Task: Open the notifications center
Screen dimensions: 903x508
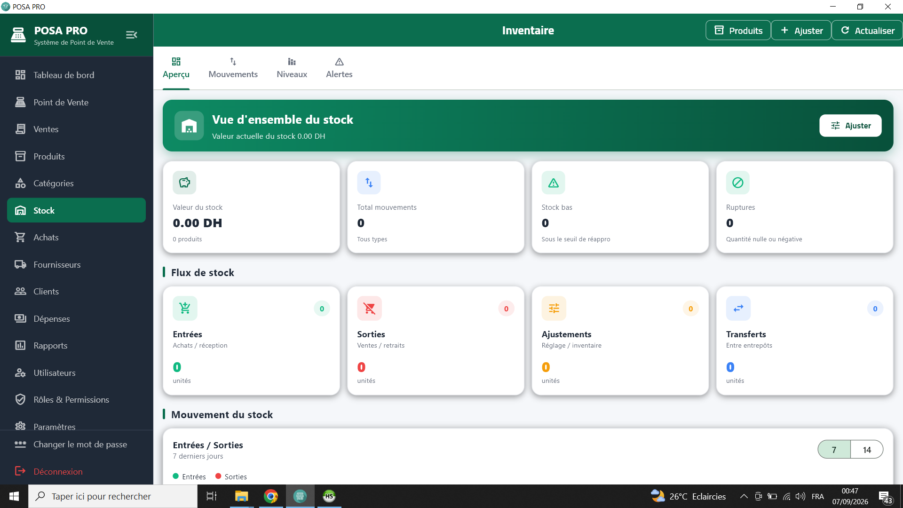Action: [x=886, y=497]
